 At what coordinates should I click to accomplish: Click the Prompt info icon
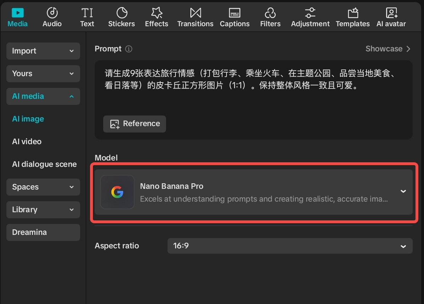(128, 49)
